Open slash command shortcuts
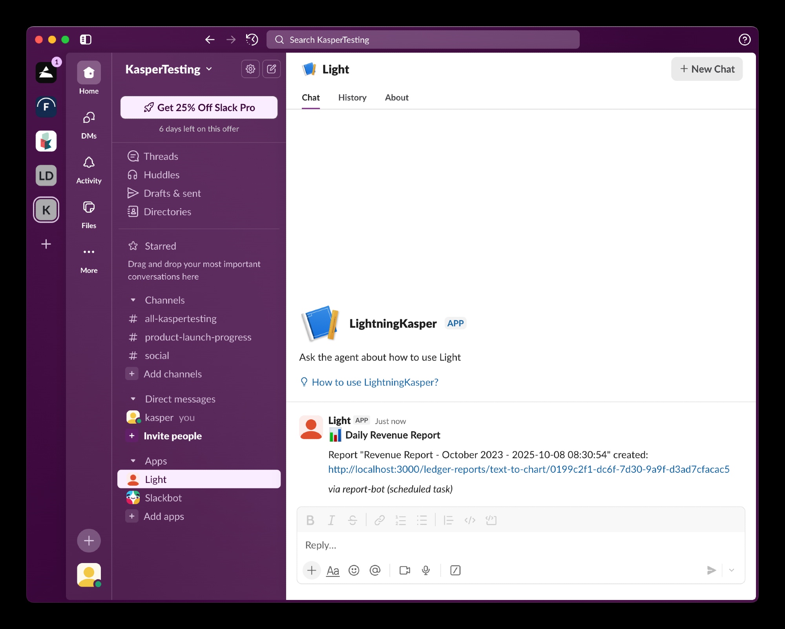This screenshot has height=629, width=785. tap(455, 570)
